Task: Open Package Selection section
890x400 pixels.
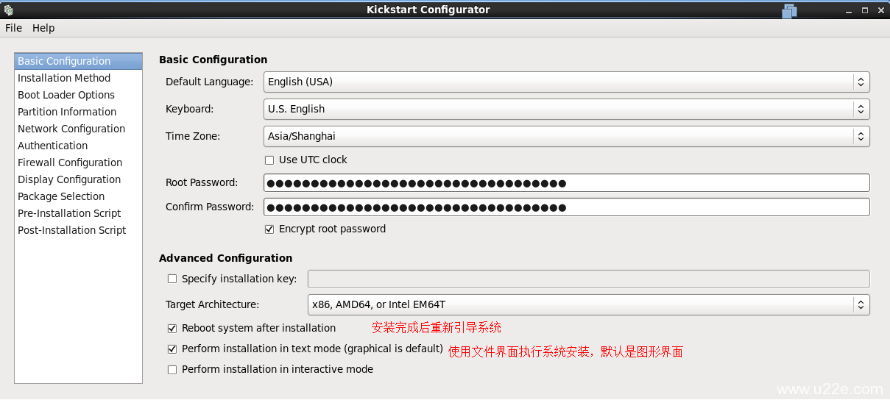Action: point(78,196)
